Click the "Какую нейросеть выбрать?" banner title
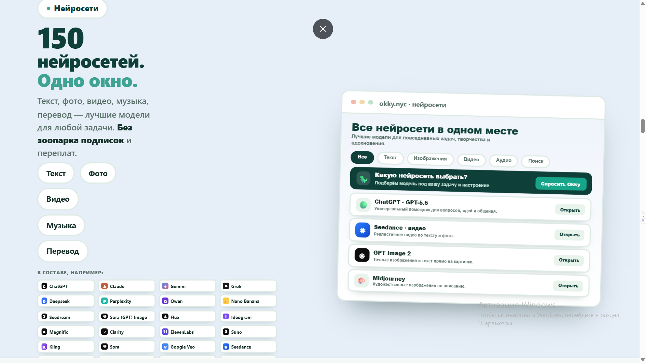Image resolution: width=646 pixels, height=363 pixels. (x=421, y=176)
